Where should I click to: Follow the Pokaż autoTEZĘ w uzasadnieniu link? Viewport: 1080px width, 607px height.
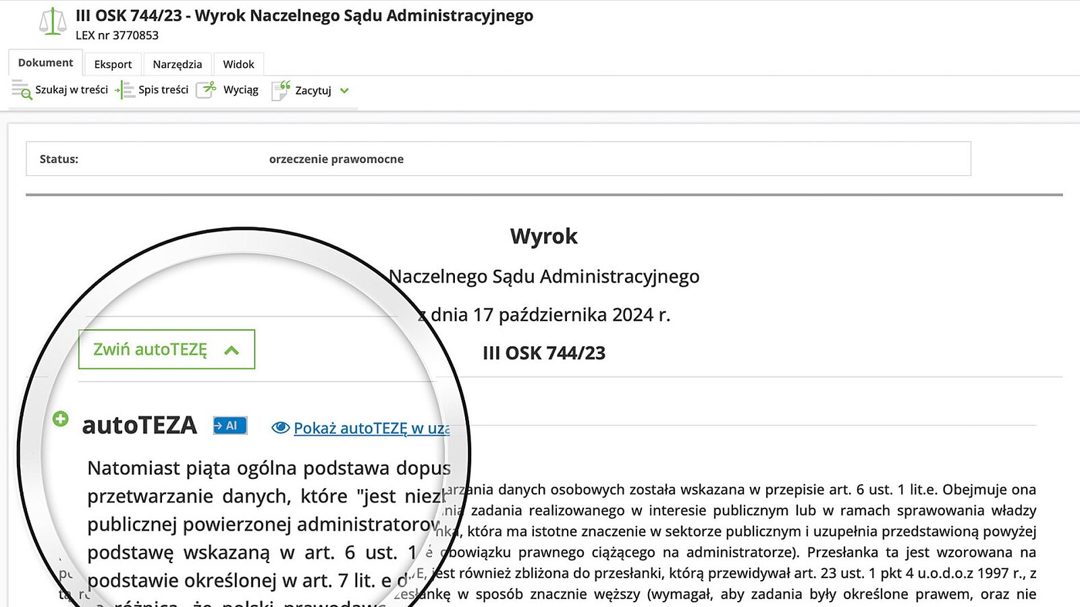click(371, 428)
